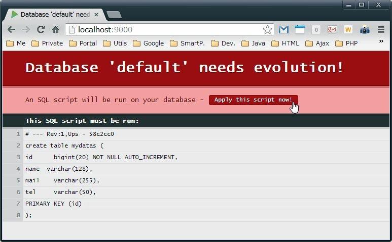Open the Google bookmarks folder
Image resolution: width=392 pixels, height=242 pixels.
(148, 43)
